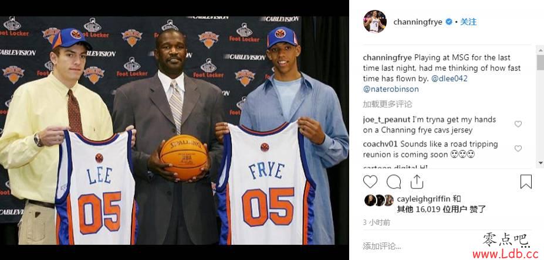Viewport: 544px width, 260px height.
Task: Click the comments scrollbar down arrow
Action: coord(540,162)
